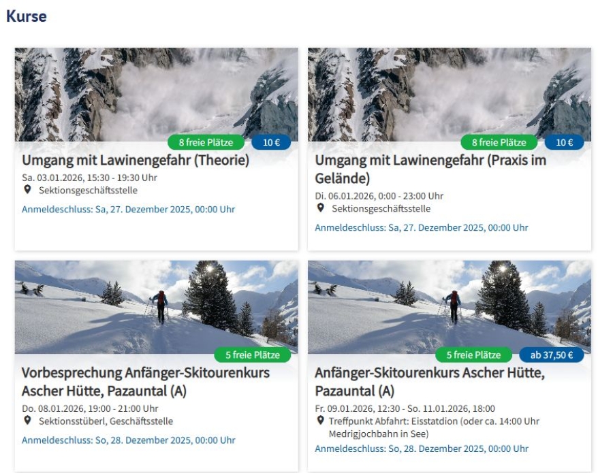Click the Kurse section heading
The image size is (613, 473).
coord(27,16)
